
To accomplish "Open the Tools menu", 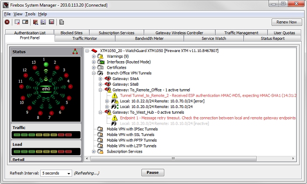I will click(30, 14).
